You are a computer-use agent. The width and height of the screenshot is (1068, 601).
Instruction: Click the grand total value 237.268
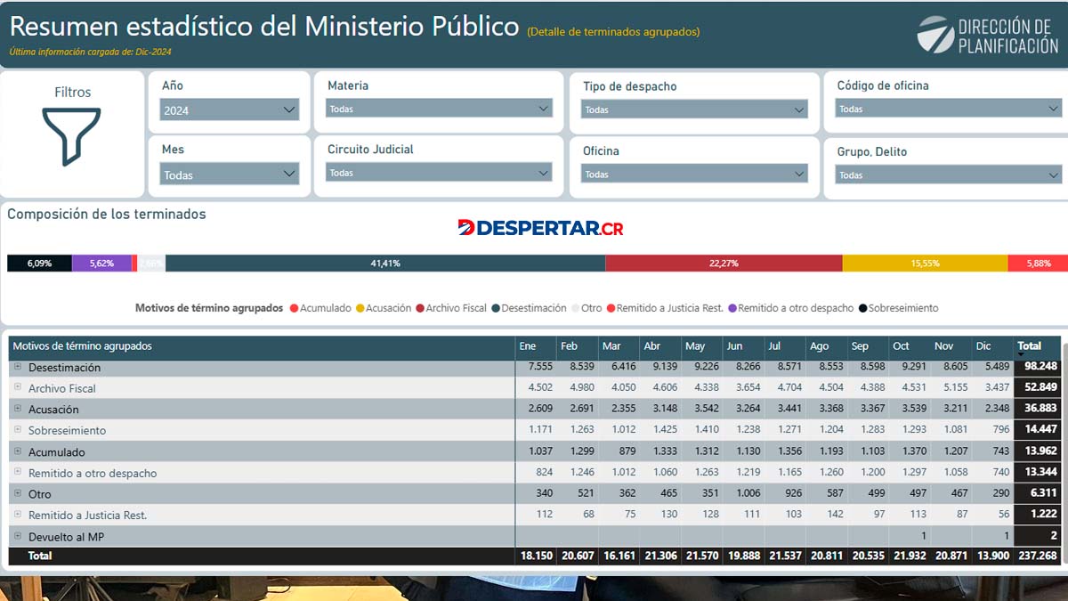click(x=1039, y=556)
